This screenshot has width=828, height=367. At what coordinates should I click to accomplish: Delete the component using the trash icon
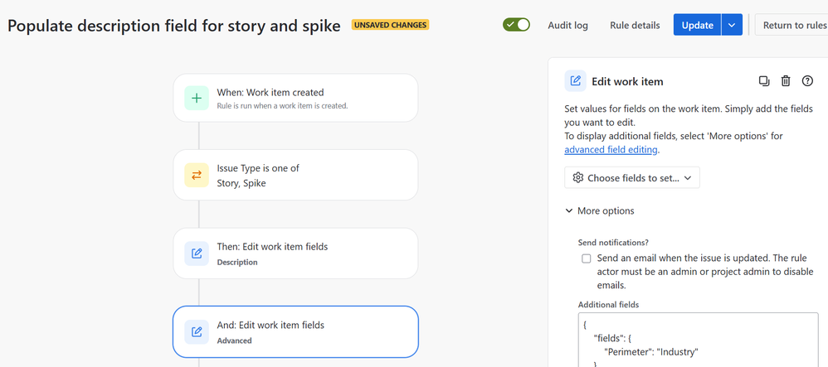[x=786, y=81]
